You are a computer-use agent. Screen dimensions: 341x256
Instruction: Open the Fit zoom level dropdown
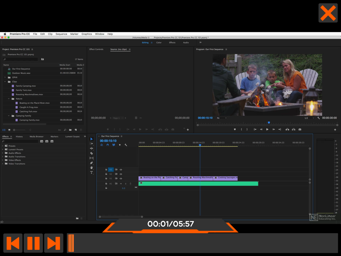(x=222, y=118)
